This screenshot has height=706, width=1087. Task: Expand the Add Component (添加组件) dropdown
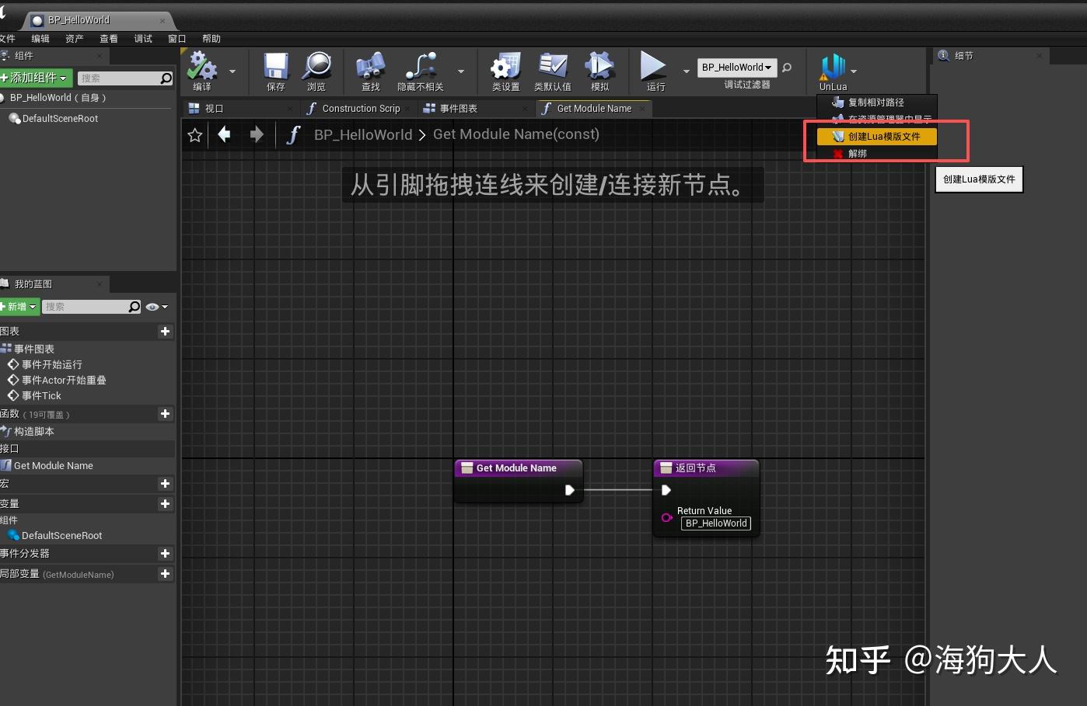pos(36,78)
